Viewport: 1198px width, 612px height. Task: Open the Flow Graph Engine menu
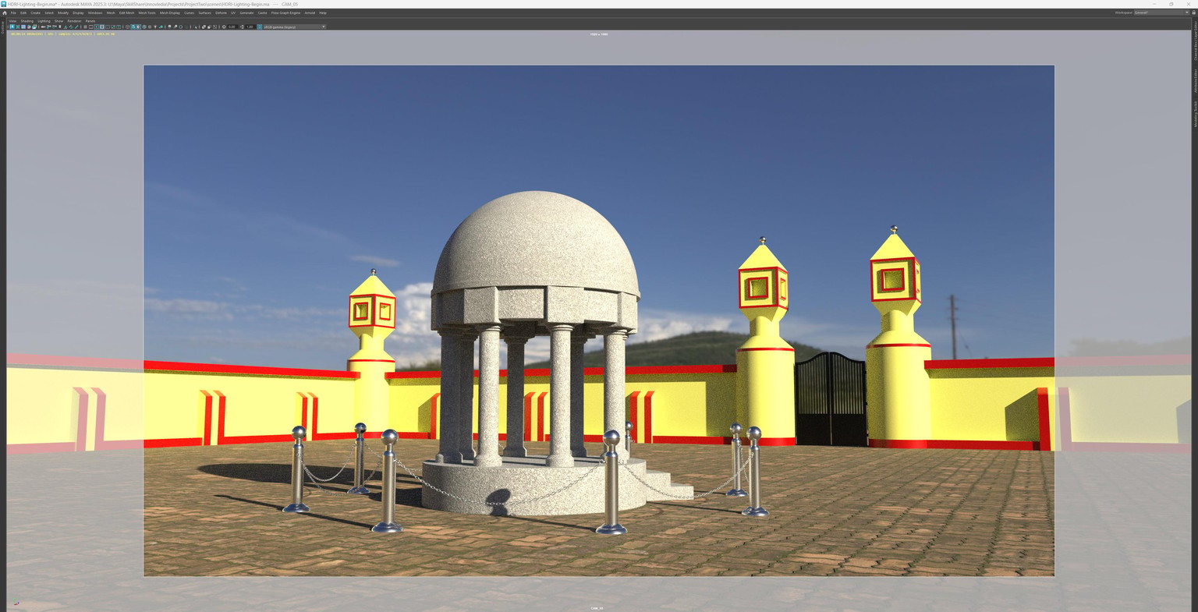[x=285, y=12]
